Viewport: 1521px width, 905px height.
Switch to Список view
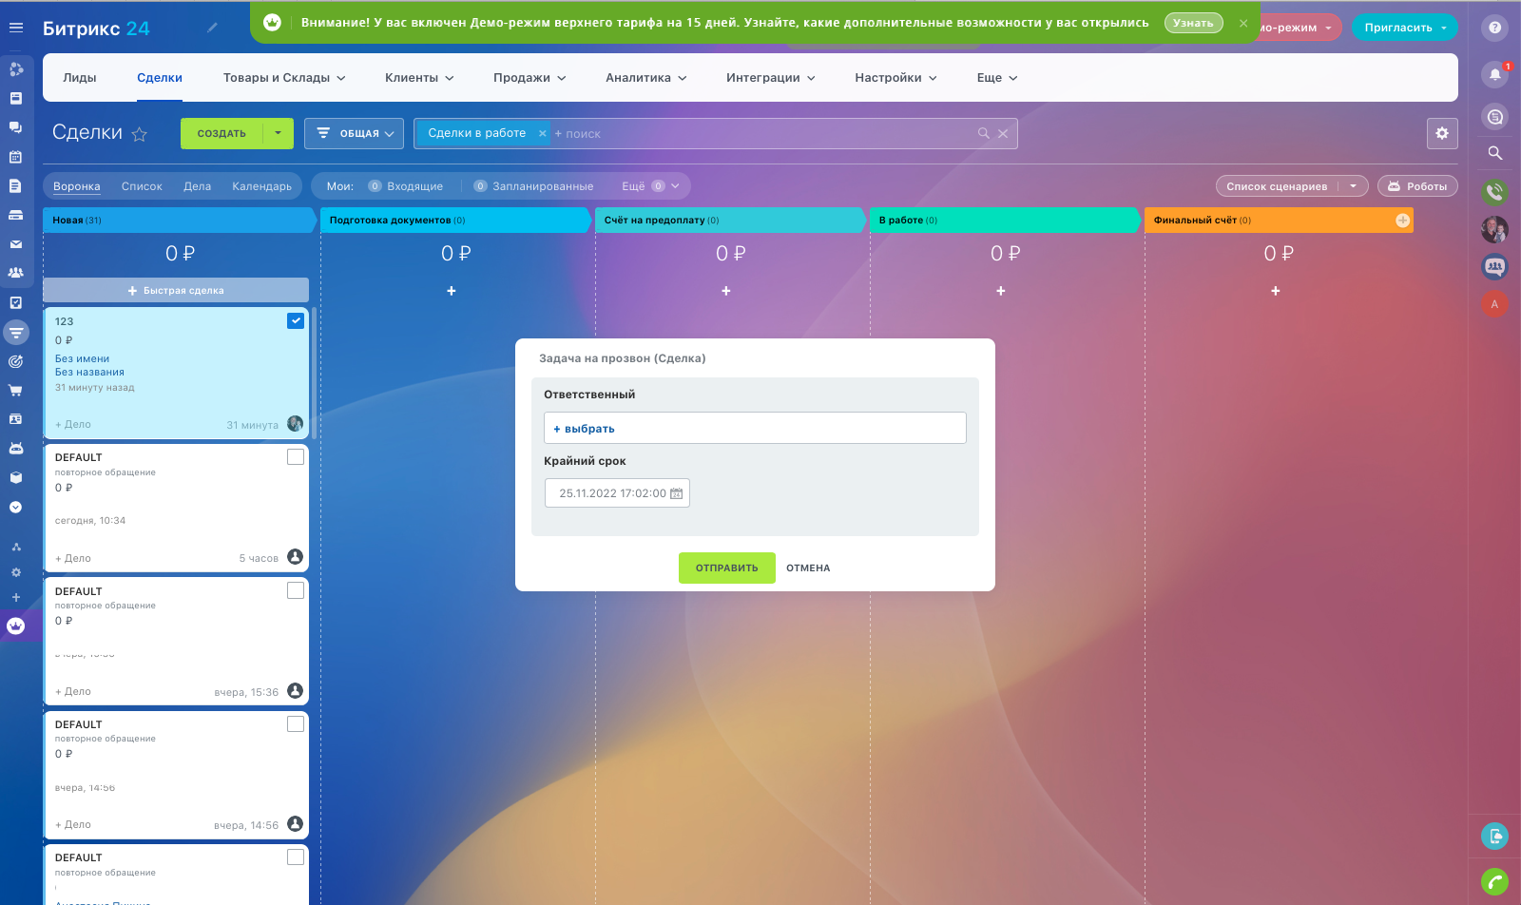(142, 186)
